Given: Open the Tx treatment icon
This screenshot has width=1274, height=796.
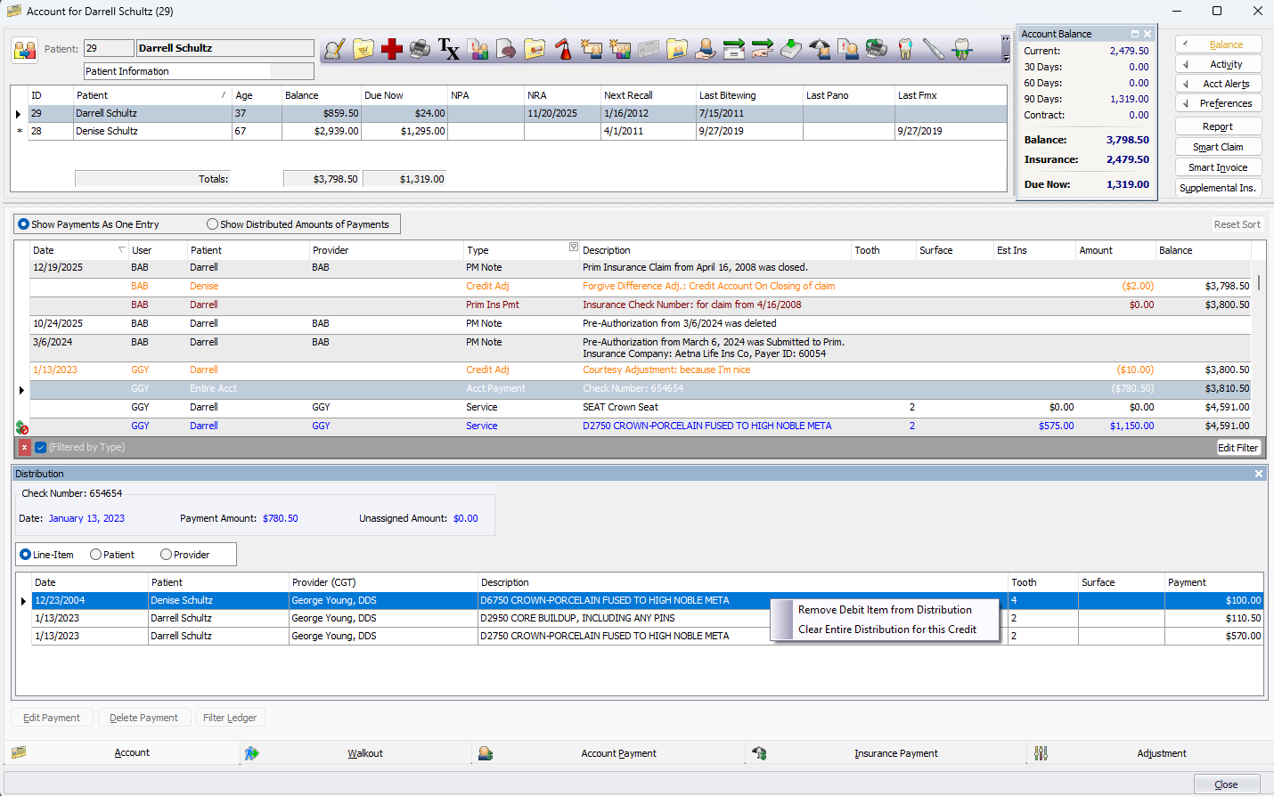Looking at the screenshot, I should click(x=449, y=49).
